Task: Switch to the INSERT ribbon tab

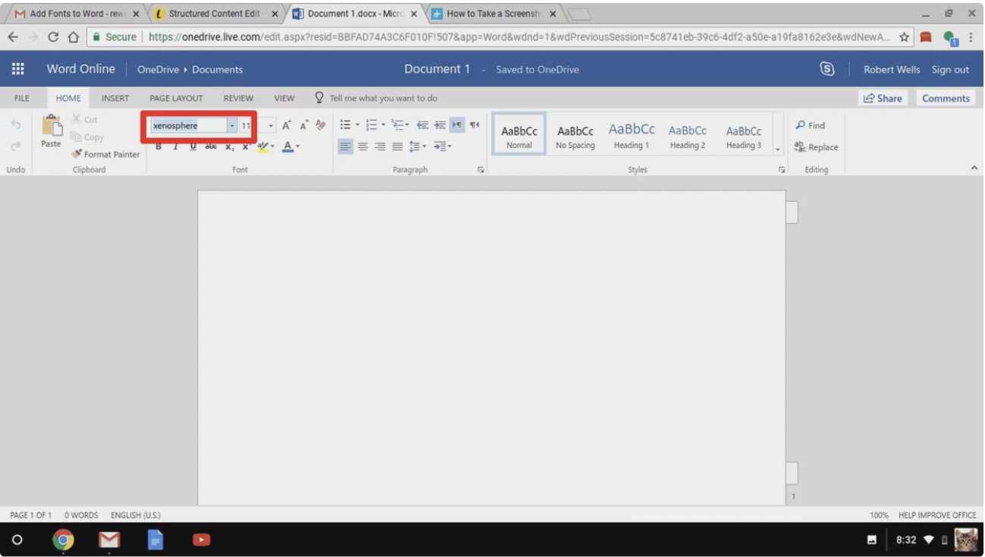Action: (x=115, y=98)
